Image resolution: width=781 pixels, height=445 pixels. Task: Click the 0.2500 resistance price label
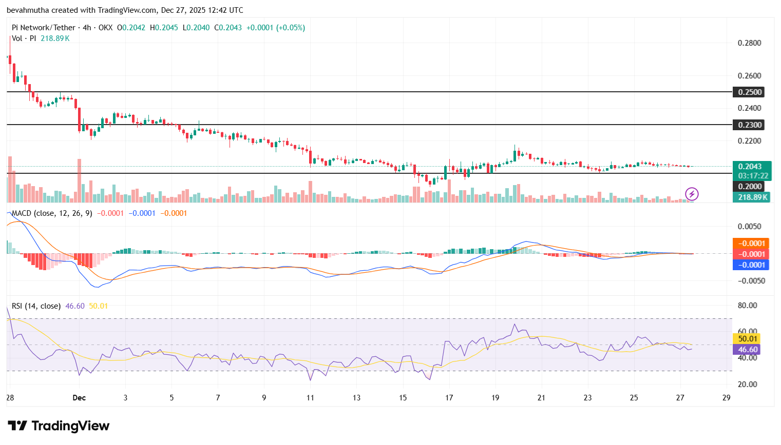click(748, 92)
